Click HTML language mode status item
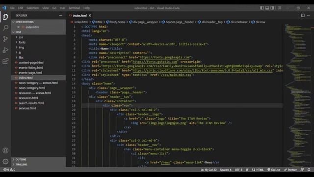314x177 pixels. tap(258, 170)
